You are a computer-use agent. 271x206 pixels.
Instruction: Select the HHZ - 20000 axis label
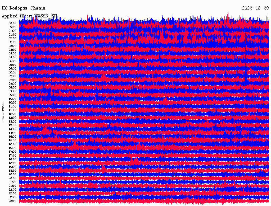[3, 112]
